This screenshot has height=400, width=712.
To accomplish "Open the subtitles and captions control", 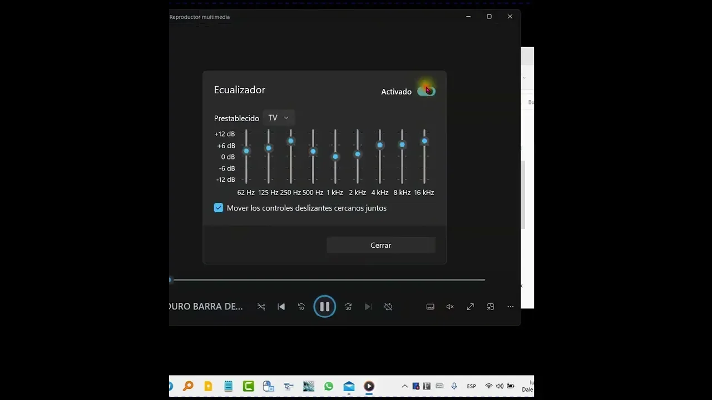I will (430, 307).
